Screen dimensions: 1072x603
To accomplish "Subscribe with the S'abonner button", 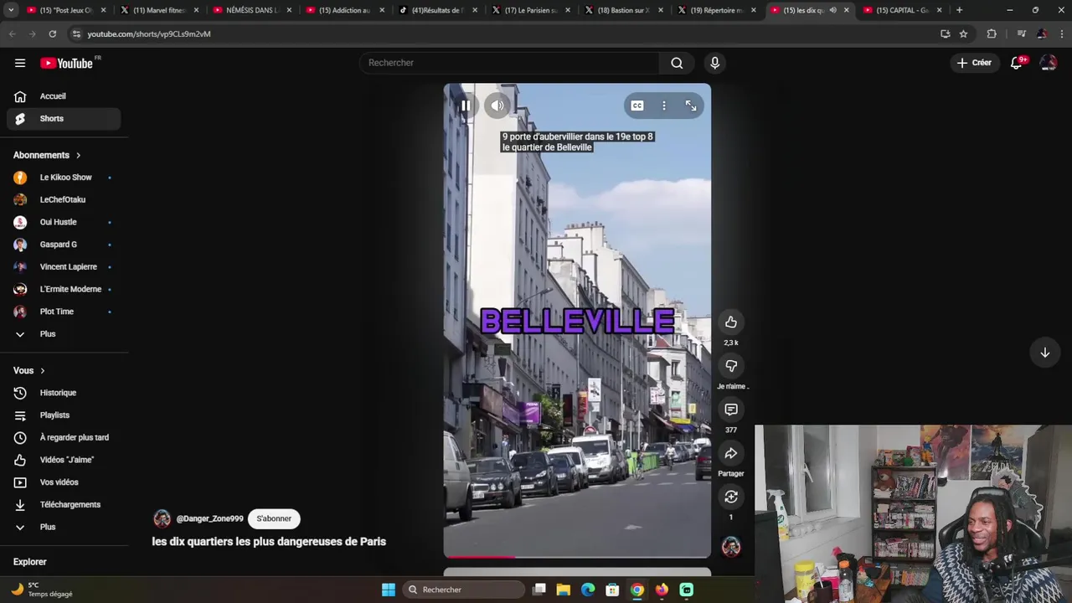I will pyautogui.click(x=274, y=518).
